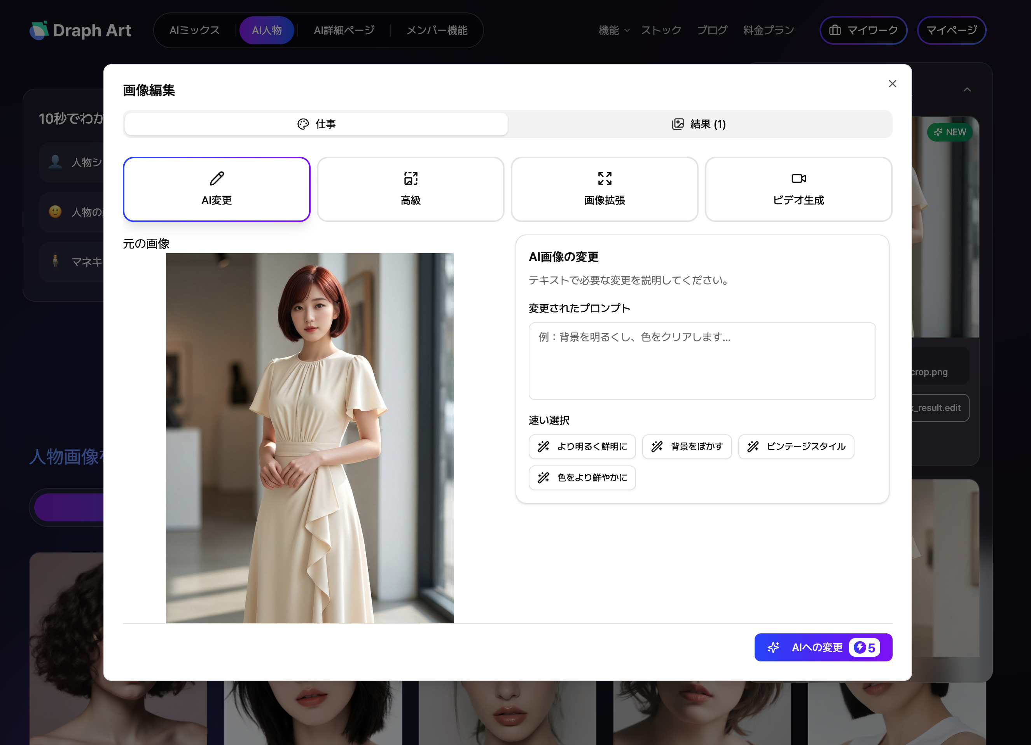
Task: Apply the ビンテージスタイル quick option
Action: [797, 447]
